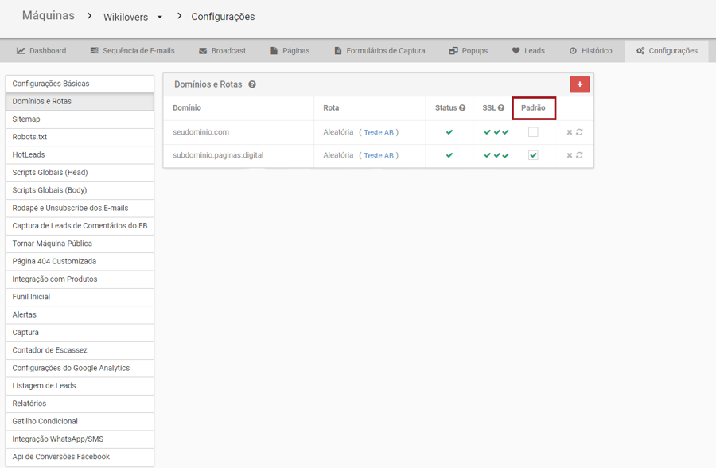The height and width of the screenshot is (468, 716).
Task: Open Teste AB link for subdominio.paginas.digital
Action: (378, 156)
